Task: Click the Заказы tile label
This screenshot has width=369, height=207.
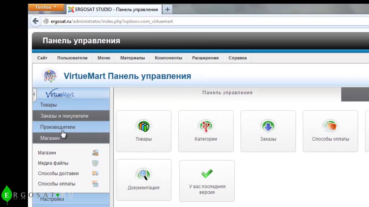Action: point(268,139)
